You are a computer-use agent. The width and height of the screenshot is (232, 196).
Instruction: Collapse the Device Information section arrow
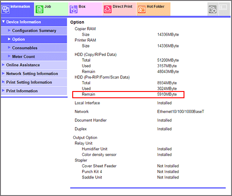pyautogui.click(x=4, y=22)
